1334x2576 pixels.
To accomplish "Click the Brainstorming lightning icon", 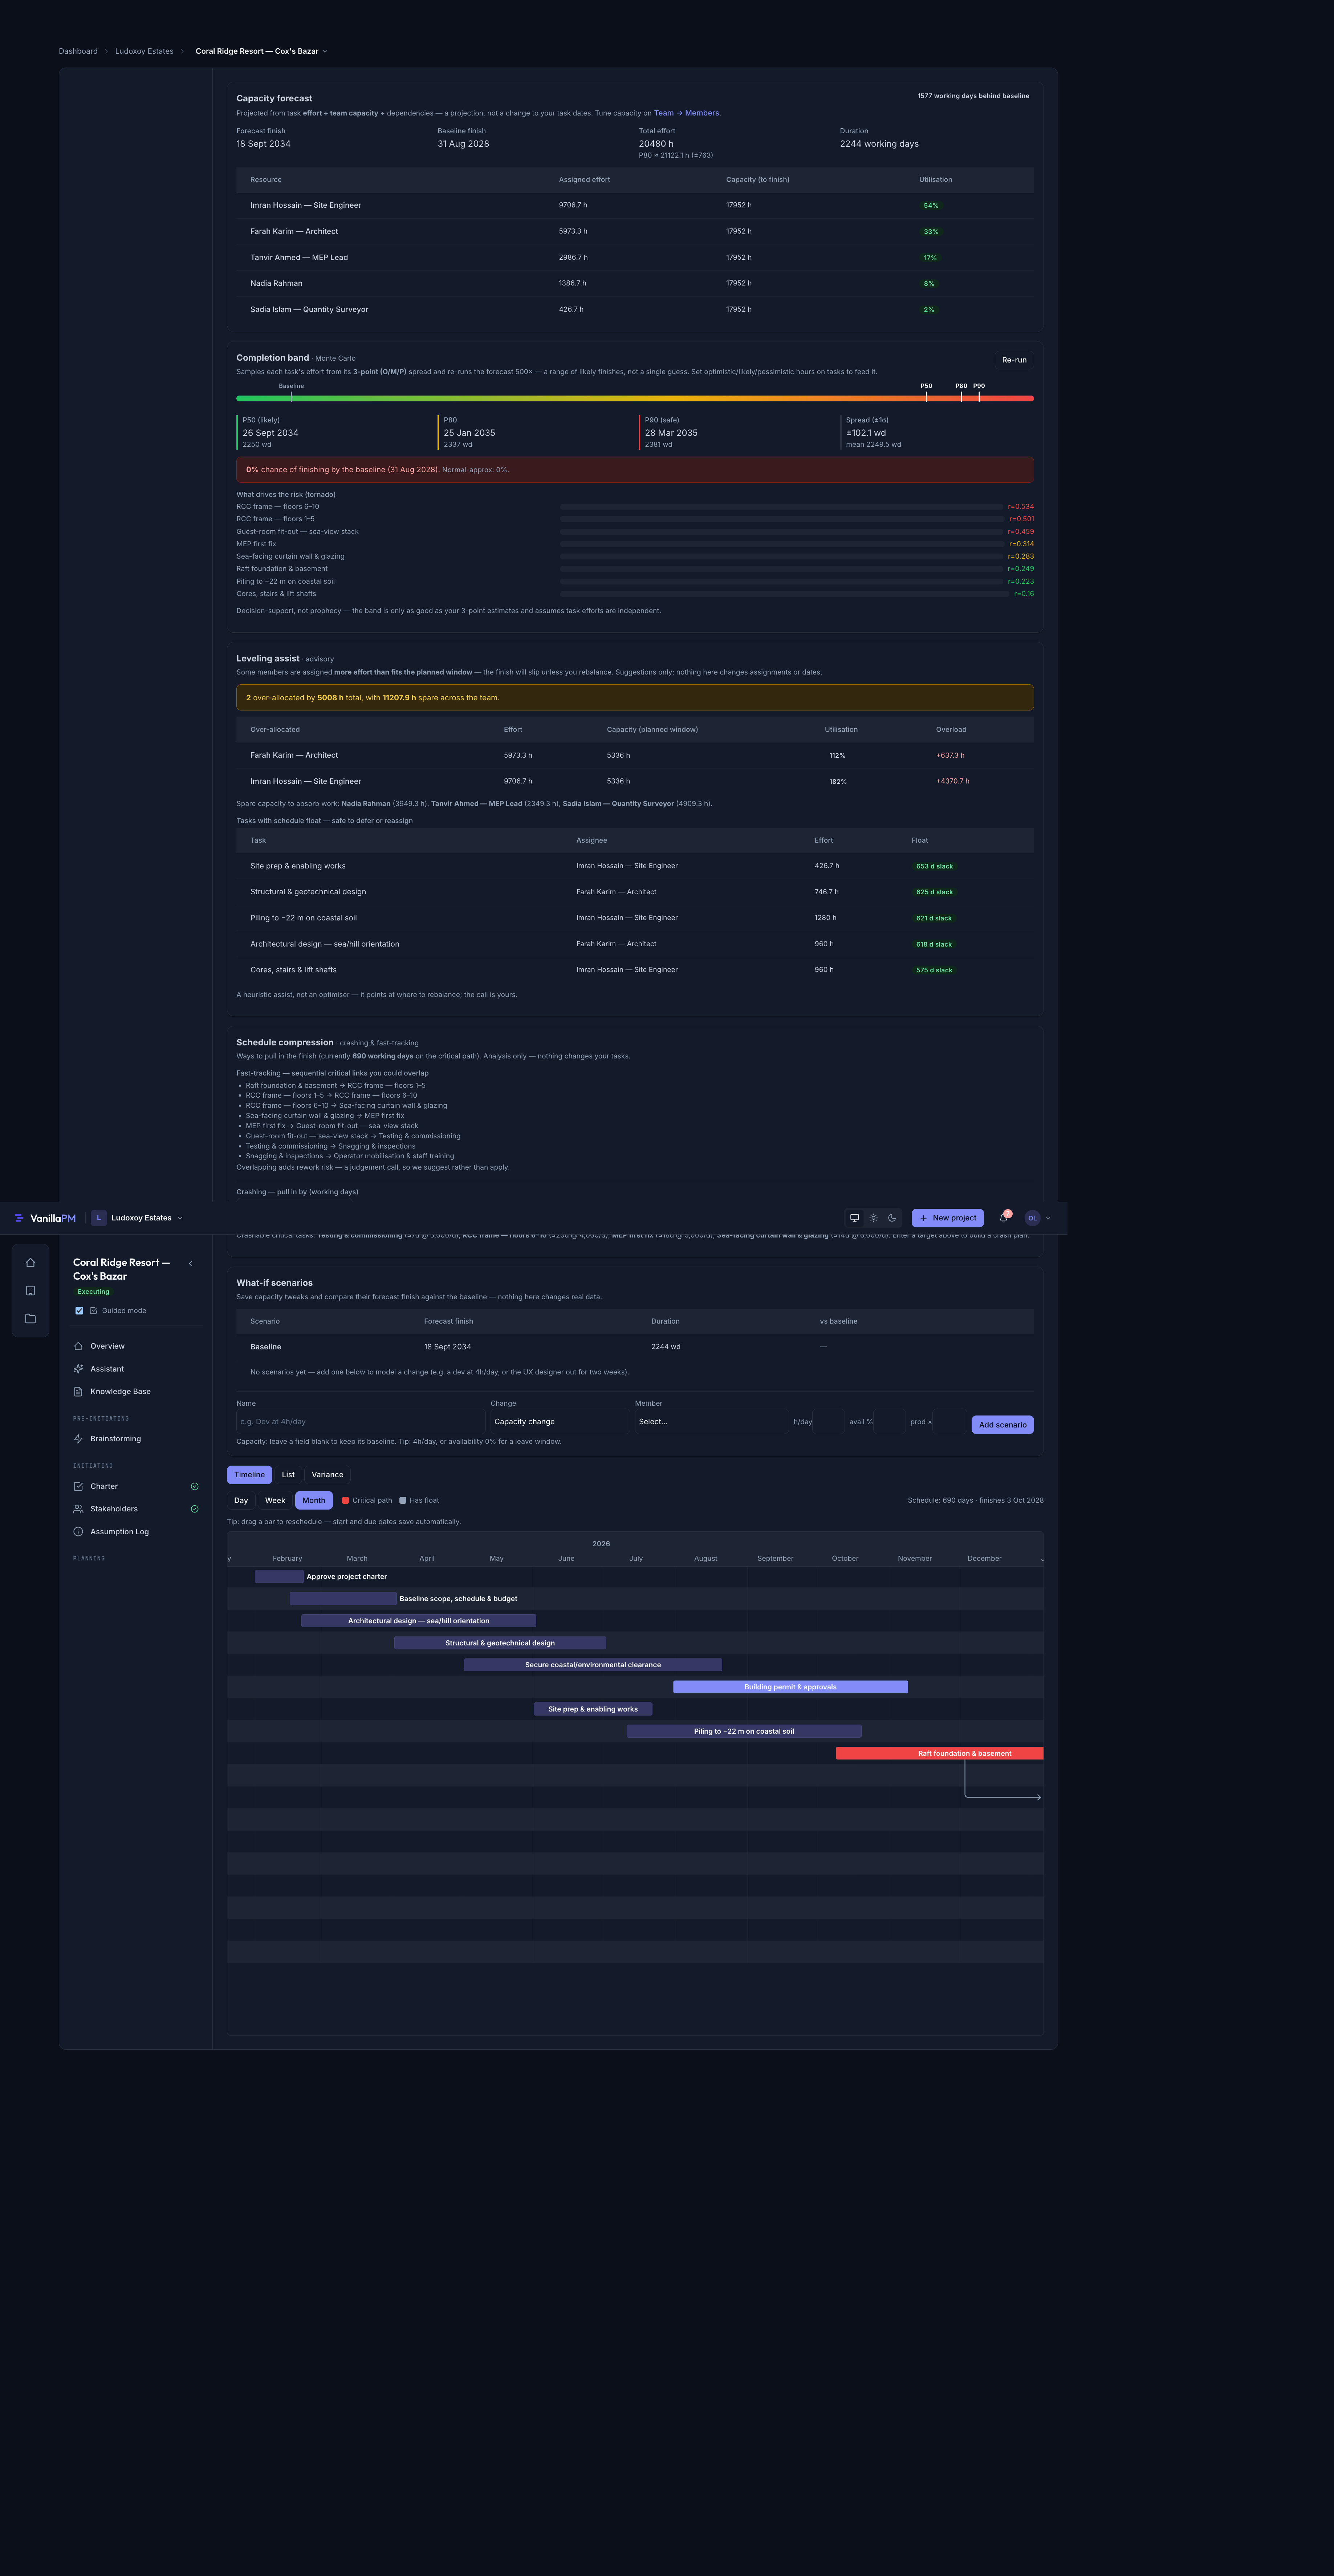I will pyautogui.click(x=78, y=1439).
